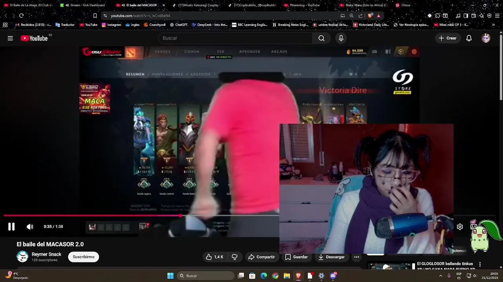Dislike the video
Screen dimensions: 503x282
point(235,257)
